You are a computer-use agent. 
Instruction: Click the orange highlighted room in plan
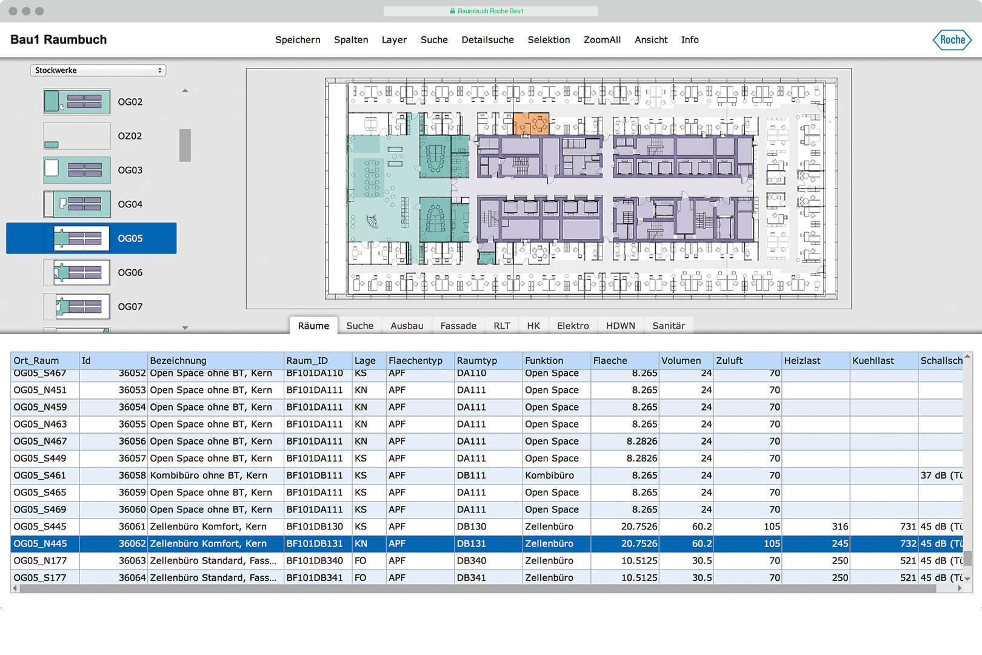[531, 124]
